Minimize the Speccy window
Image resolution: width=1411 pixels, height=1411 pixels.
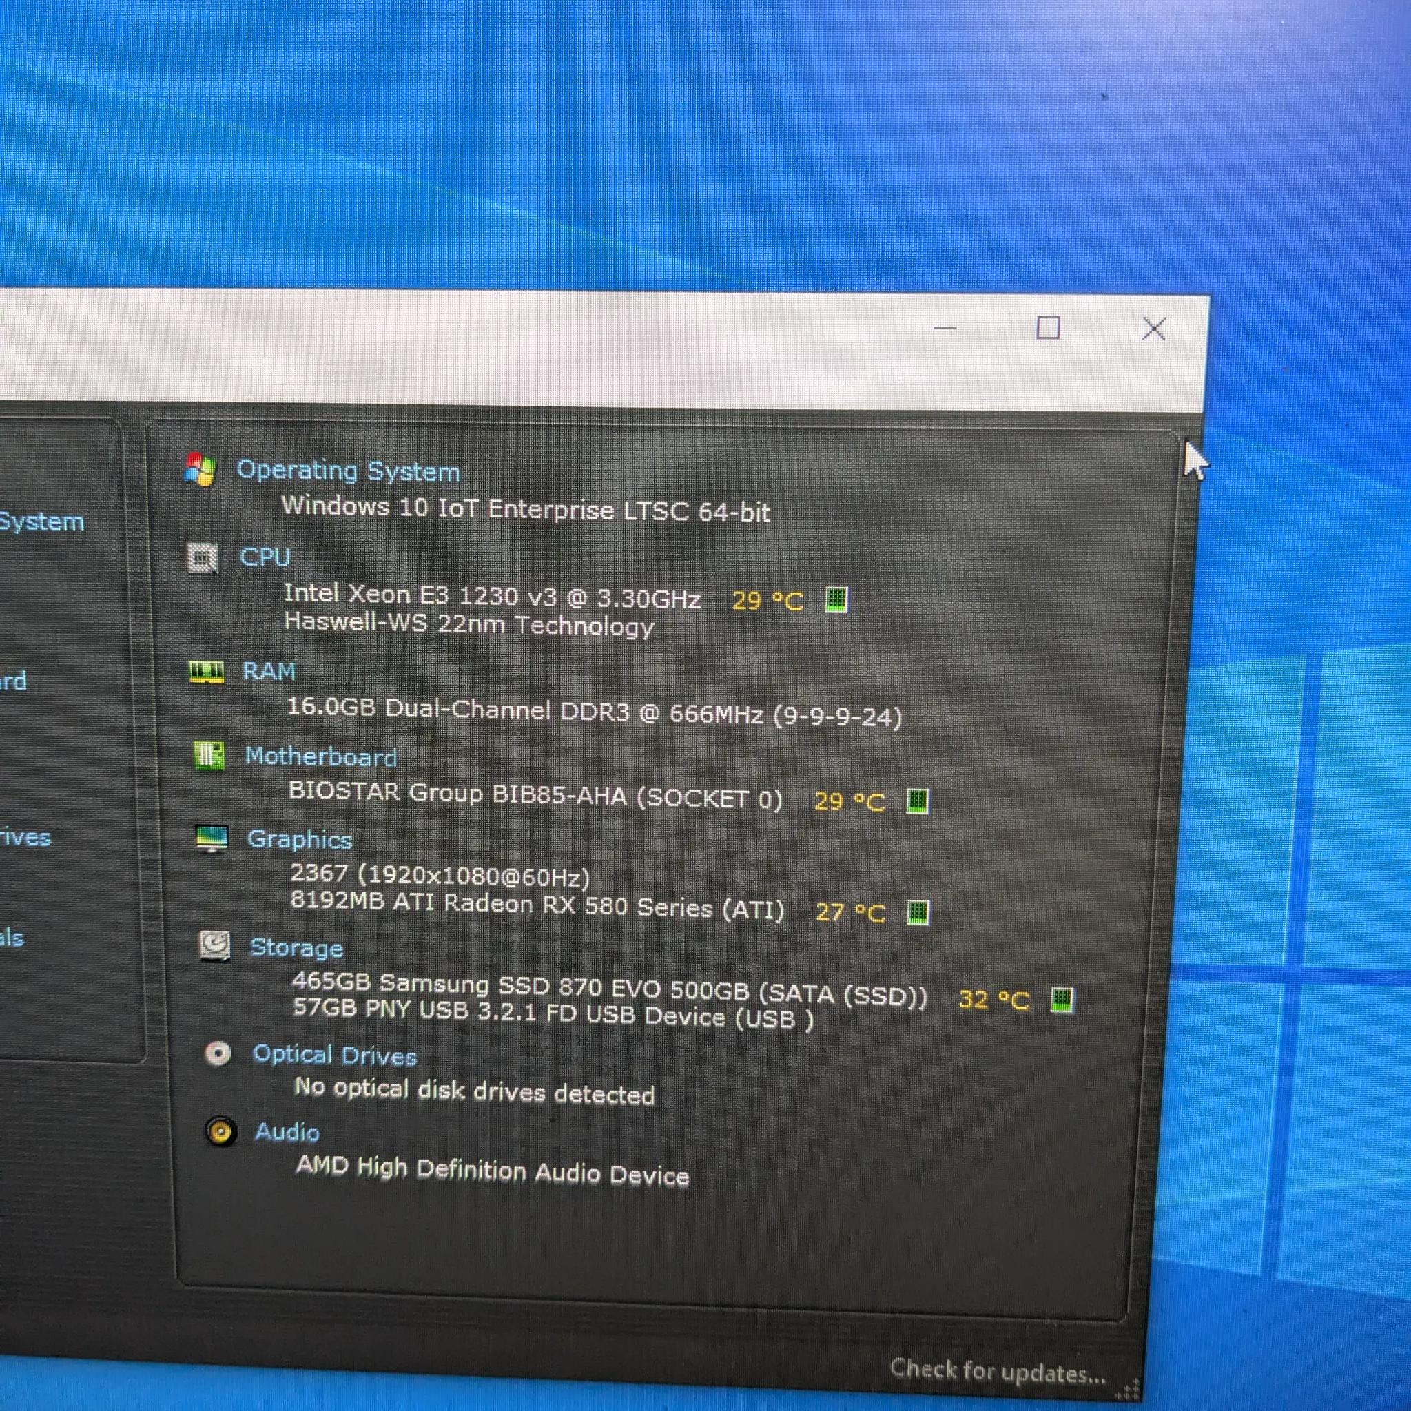point(945,328)
